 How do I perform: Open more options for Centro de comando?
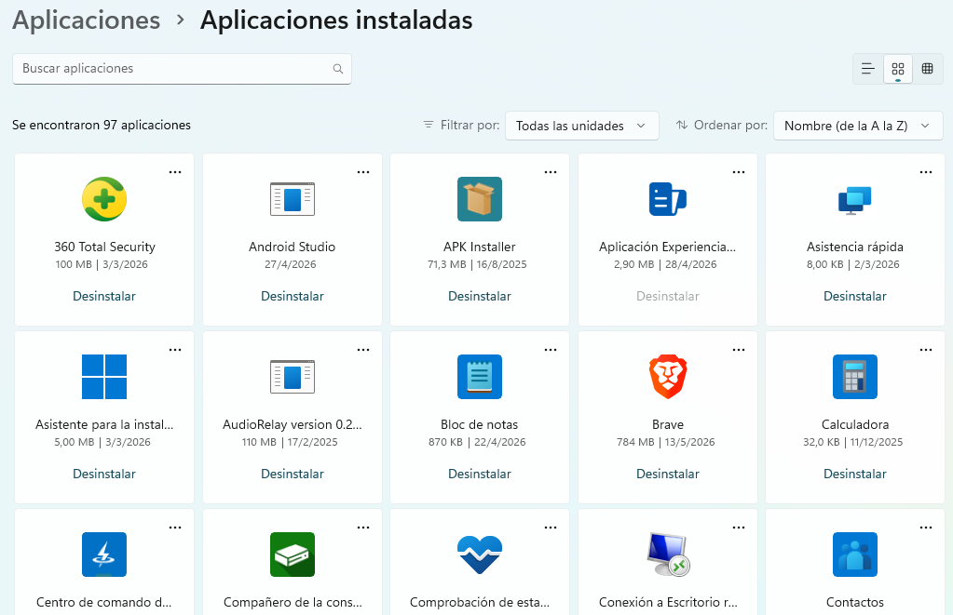coord(175,528)
